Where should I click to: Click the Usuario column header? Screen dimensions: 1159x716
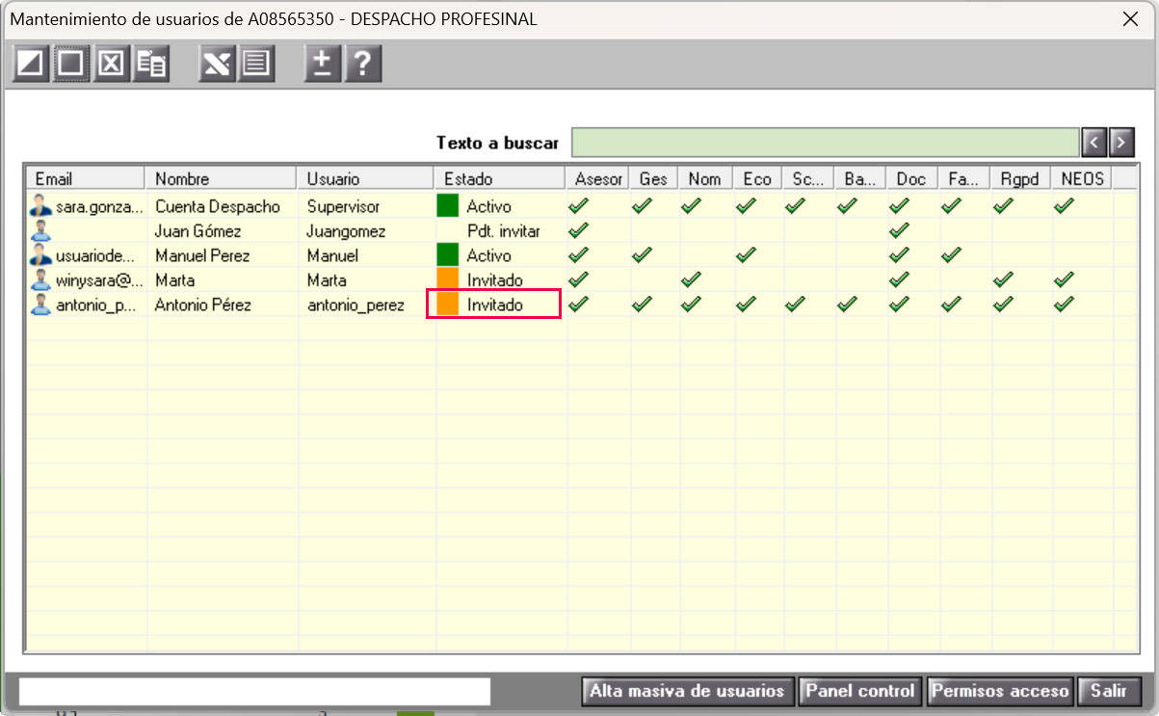tap(365, 178)
